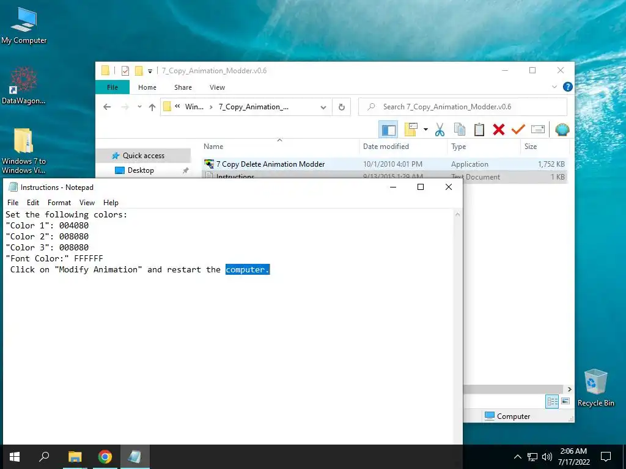Click the Search 7_Copy_Animation_Modder.v0.6 field
This screenshot has height=469, width=626.
(x=463, y=107)
